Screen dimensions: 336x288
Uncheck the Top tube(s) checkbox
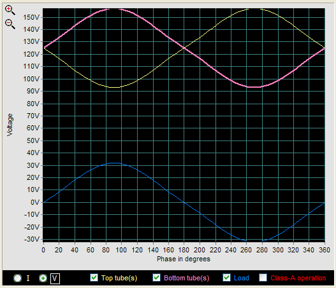(94, 278)
